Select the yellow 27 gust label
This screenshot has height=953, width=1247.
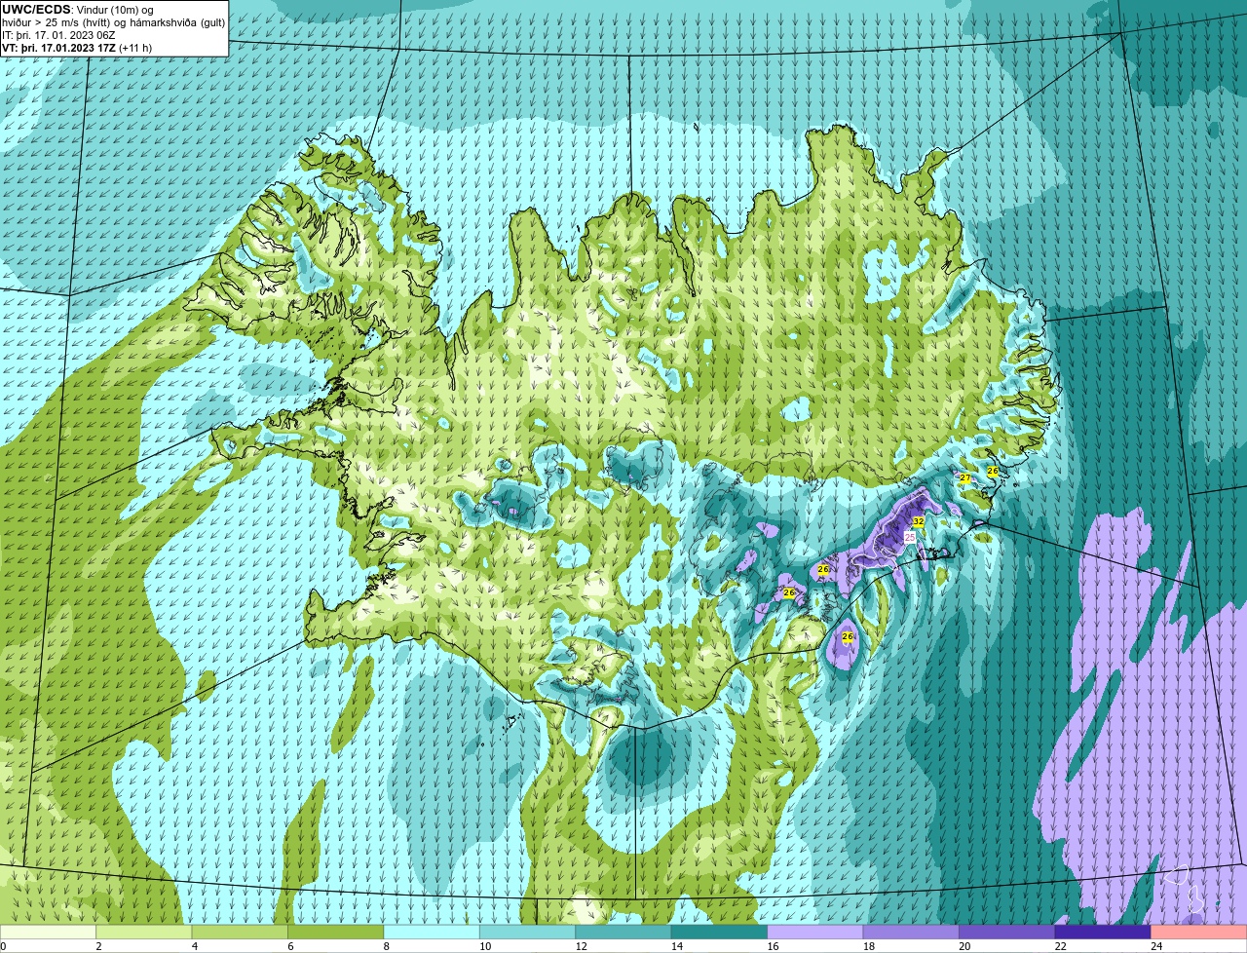tap(964, 478)
